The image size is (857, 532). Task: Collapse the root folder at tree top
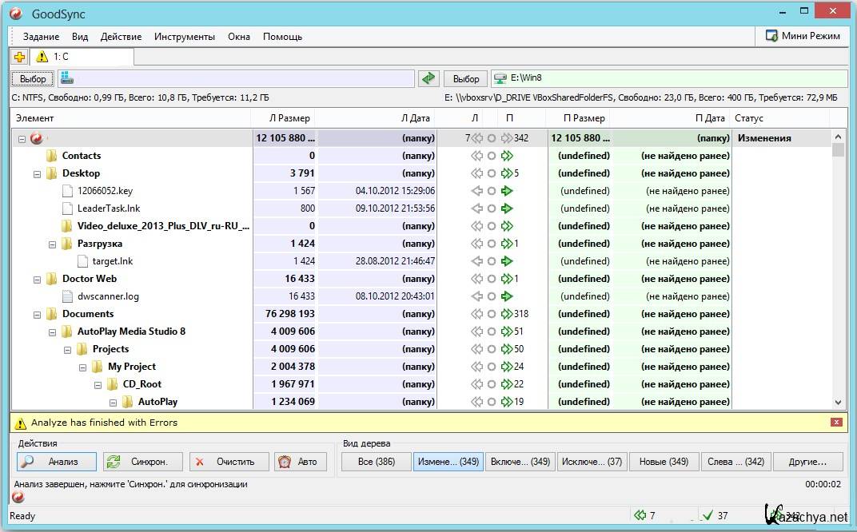[x=20, y=137]
